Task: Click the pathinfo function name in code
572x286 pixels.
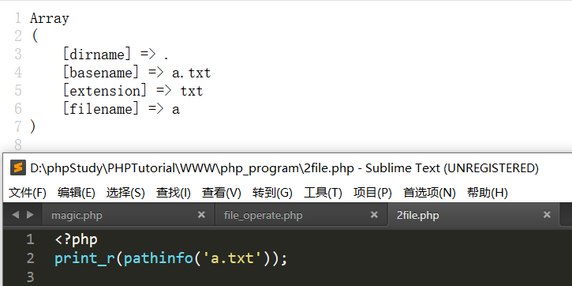Action: [159, 258]
